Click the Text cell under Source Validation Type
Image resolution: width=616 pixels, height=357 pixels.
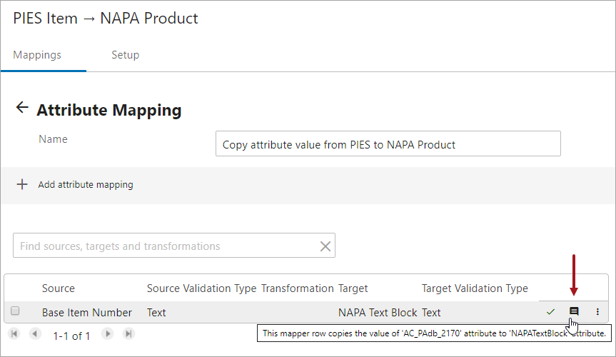(156, 313)
